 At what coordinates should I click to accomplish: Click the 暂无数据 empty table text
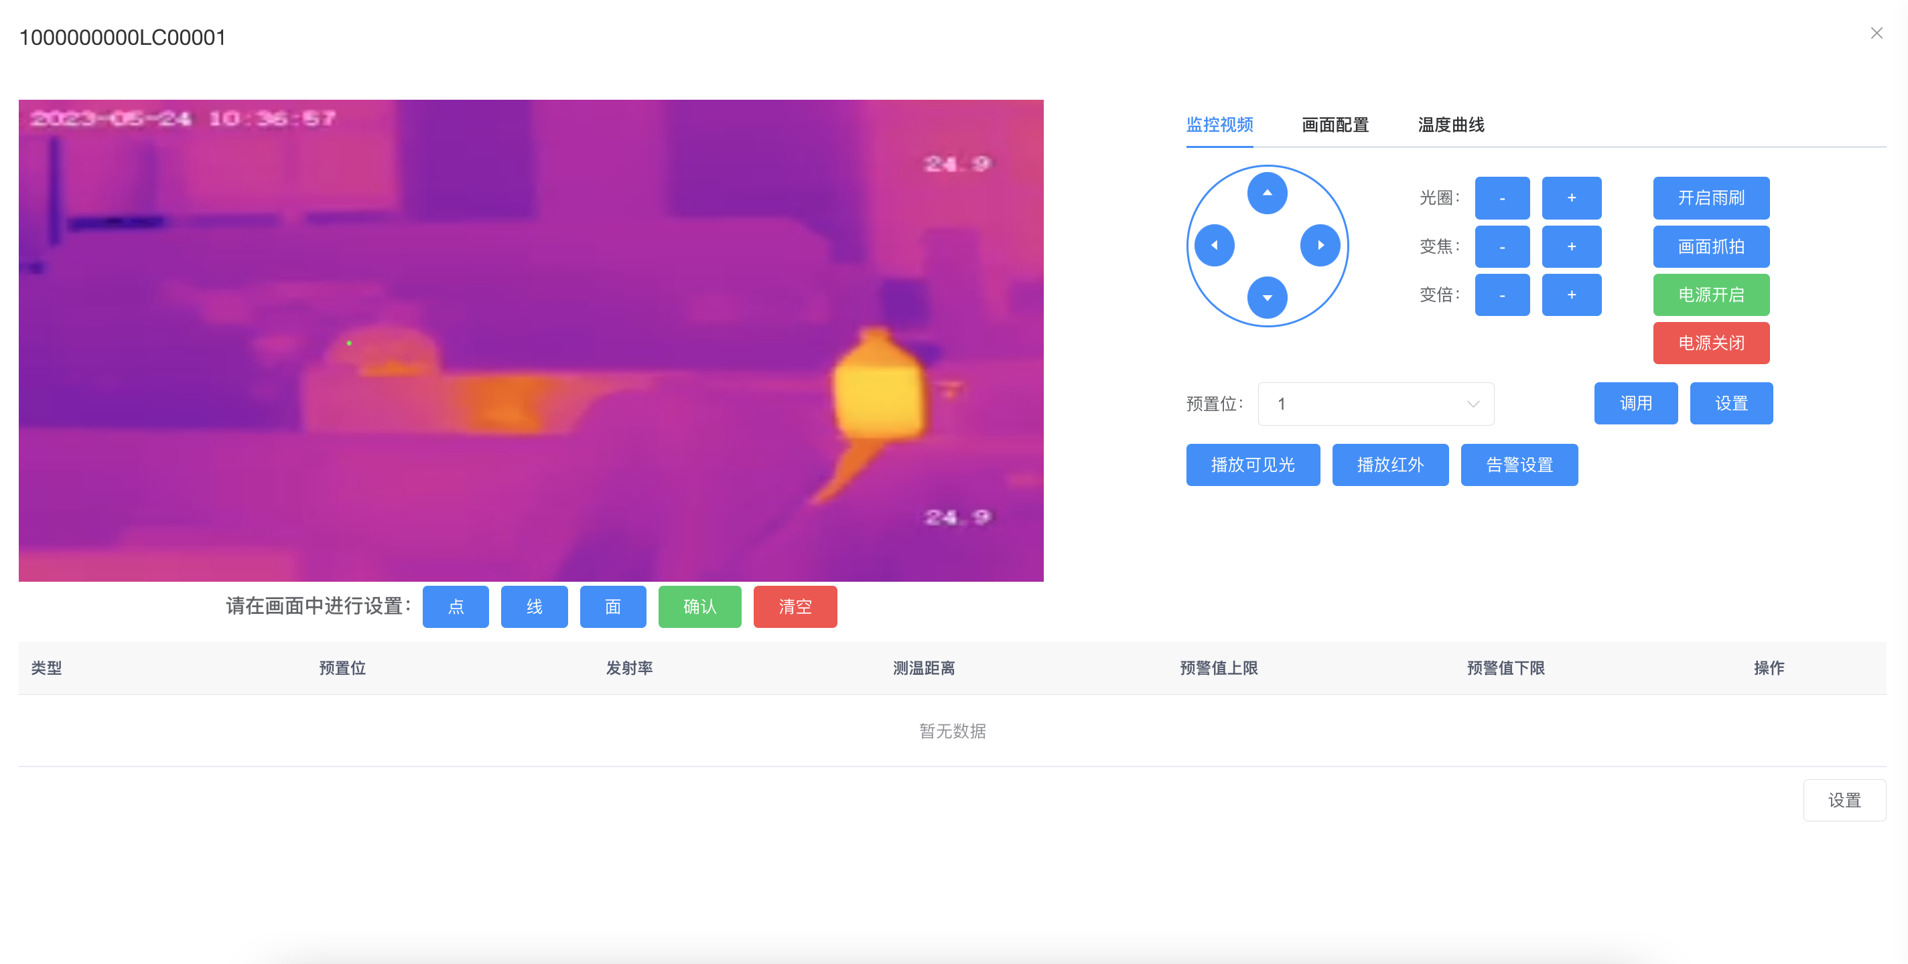[x=952, y=731]
